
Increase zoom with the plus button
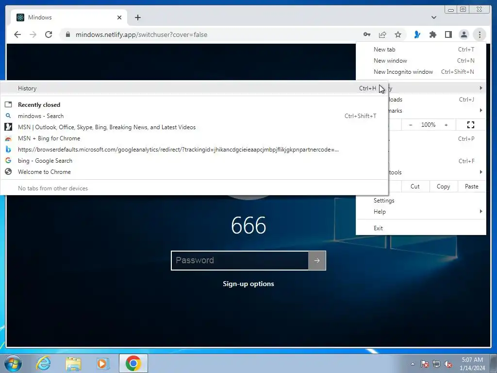446,125
